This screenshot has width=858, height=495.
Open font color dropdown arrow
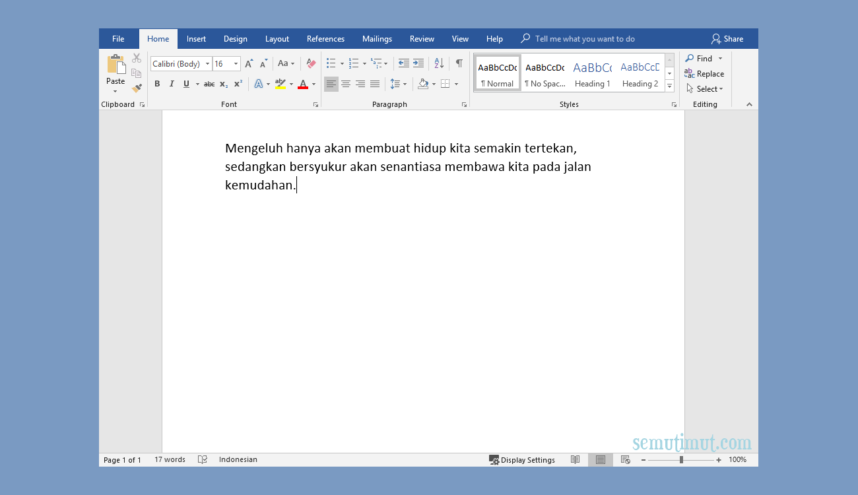(313, 84)
